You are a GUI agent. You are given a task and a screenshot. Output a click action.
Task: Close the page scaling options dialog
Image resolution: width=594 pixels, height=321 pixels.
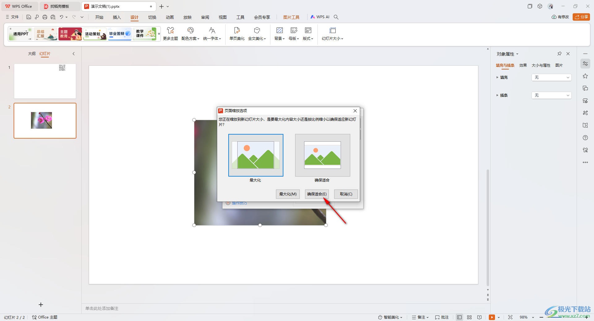355,111
